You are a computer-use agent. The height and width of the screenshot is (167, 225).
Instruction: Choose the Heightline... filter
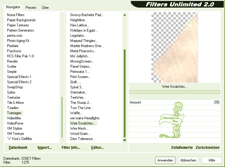pos(79,20)
